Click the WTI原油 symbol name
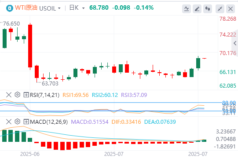Viewport: 238px width, 159px height. point(26,7)
